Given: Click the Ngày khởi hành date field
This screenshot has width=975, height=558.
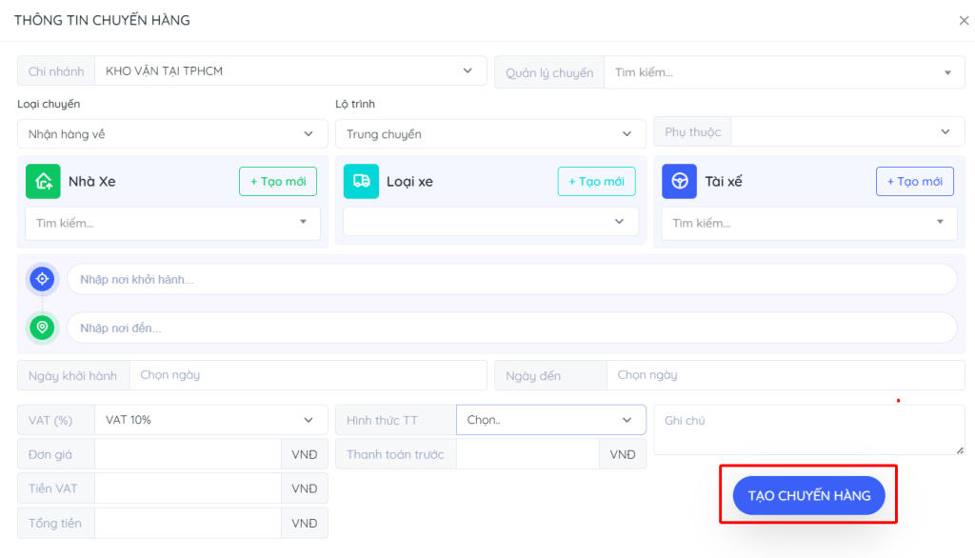Looking at the screenshot, I should tap(308, 375).
